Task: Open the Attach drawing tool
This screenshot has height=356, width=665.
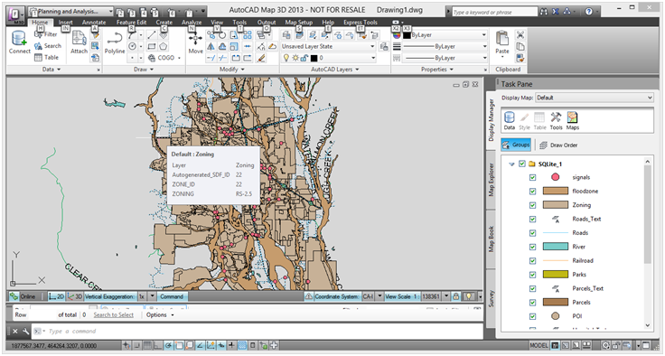Action: tap(79, 42)
